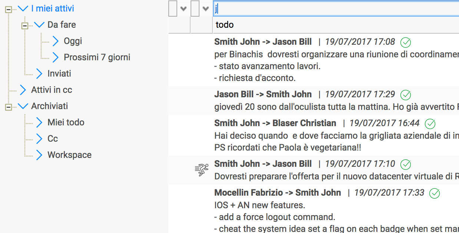
Task: Click the running man priority icon
Action: (201, 170)
